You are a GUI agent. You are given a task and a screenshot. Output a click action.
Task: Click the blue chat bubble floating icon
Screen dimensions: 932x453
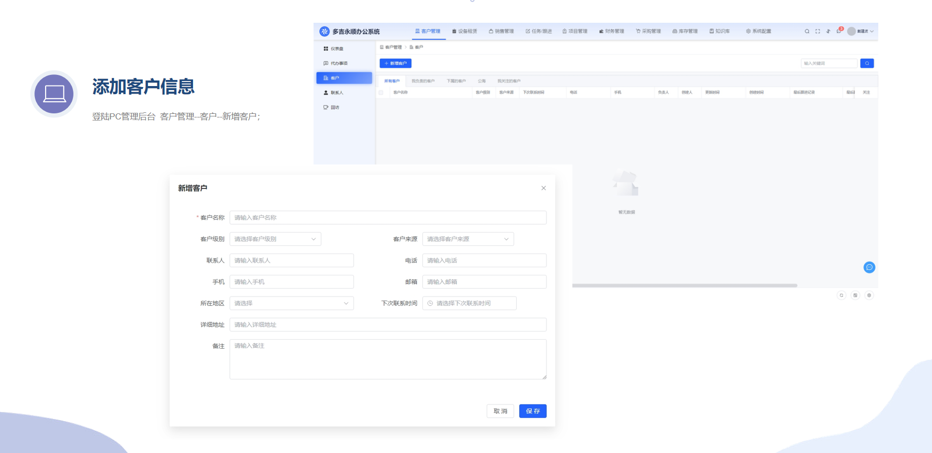(x=869, y=267)
